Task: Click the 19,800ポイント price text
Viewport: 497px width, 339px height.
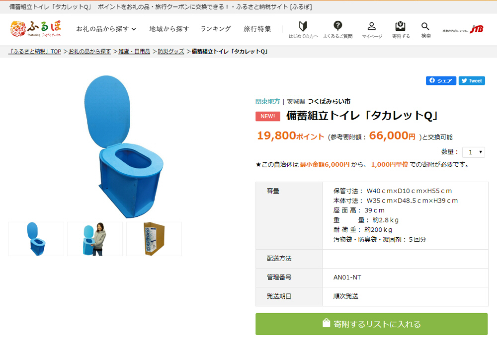Action: (x=291, y=136)
